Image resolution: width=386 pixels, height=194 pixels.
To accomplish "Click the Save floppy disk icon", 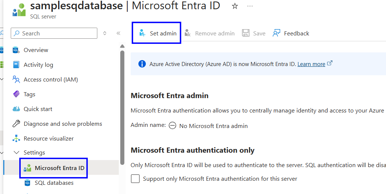I will click(246, 33).
